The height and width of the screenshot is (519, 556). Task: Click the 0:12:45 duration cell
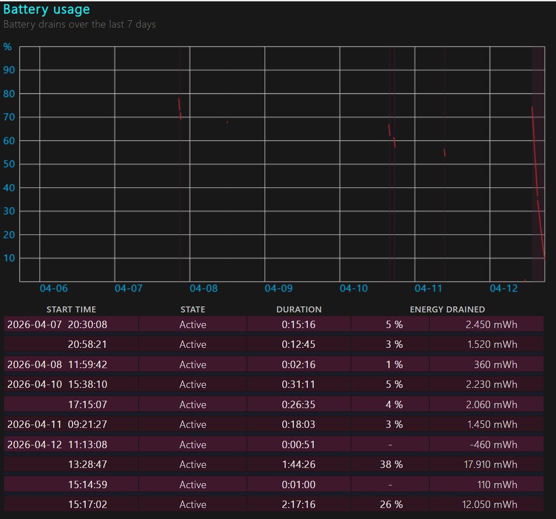(299, 344)
